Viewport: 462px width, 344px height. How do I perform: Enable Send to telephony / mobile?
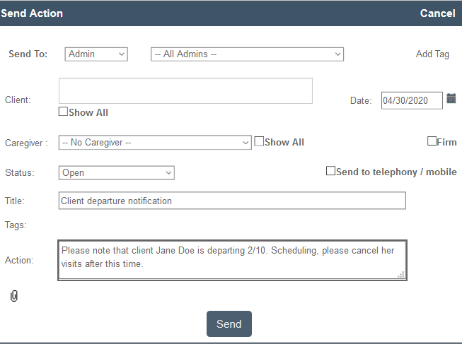(330, 171)
